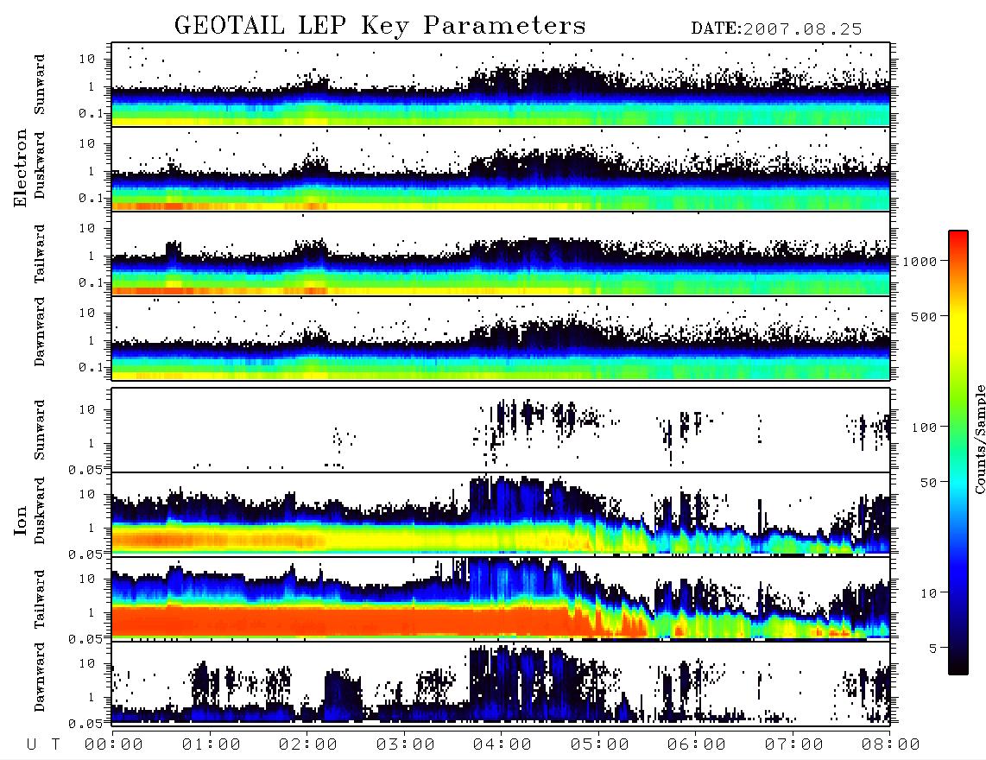This screenshot has width=986, height=760.
Task: Click the UT time axis label
Action: click(44, 744)
